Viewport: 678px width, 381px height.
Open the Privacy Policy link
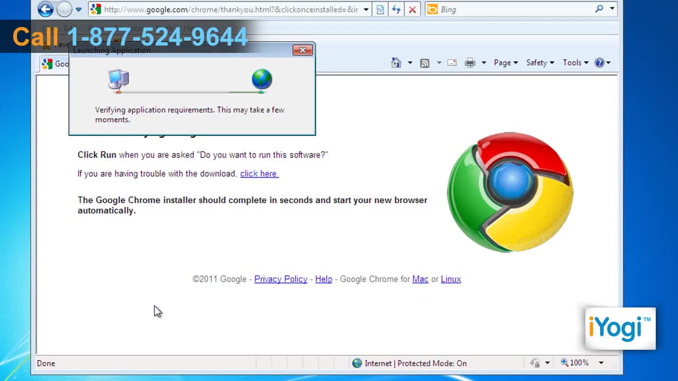[x=281, y=279]
